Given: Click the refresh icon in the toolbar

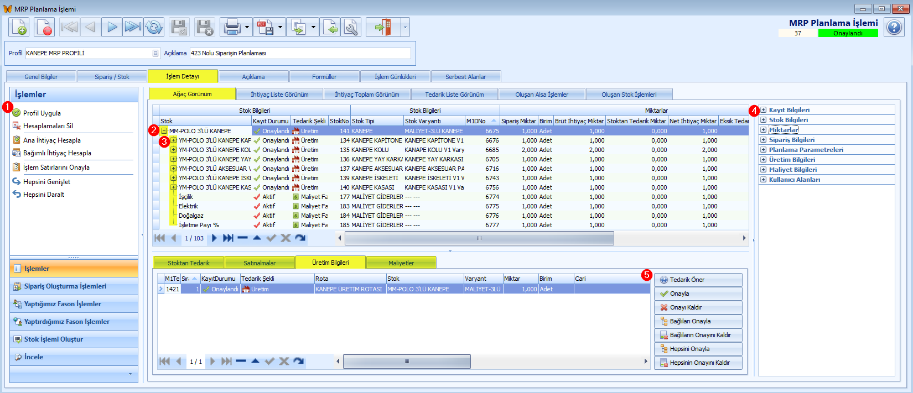Looking at the screenshot, I should (x=154, y=27).
